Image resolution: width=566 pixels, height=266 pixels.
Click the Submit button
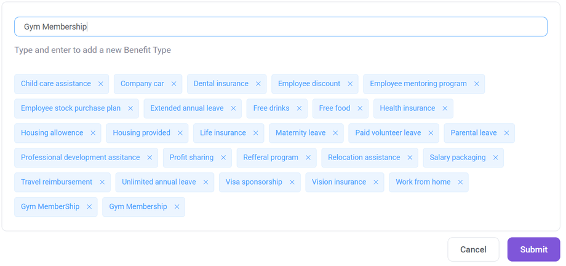click(x=533, y=249)
